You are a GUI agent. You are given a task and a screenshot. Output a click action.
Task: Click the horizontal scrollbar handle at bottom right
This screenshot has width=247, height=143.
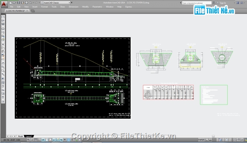(x=213, y=136)
